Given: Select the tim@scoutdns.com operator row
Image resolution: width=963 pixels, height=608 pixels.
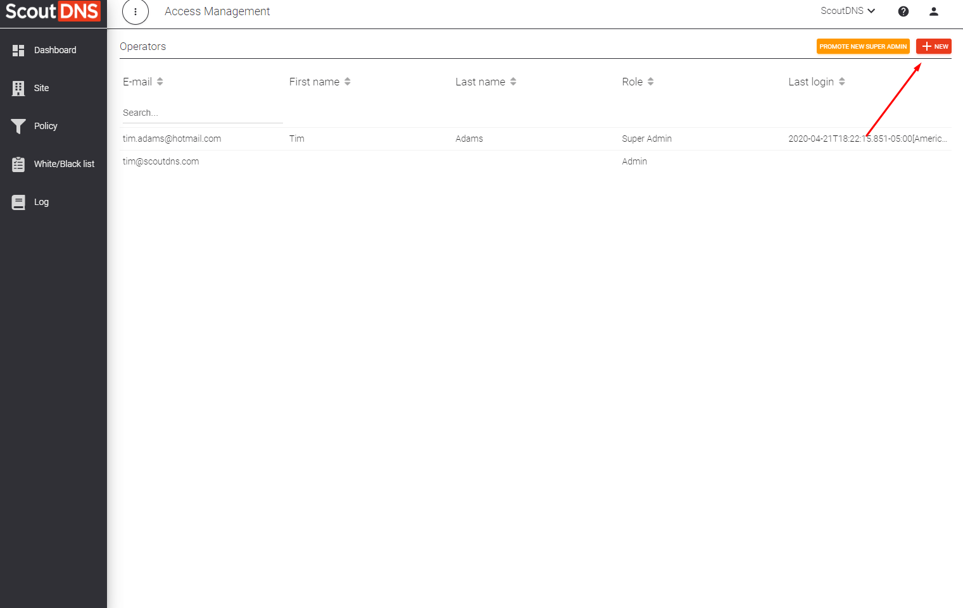Looking at the screenshot, I should (x=536, y=161).
